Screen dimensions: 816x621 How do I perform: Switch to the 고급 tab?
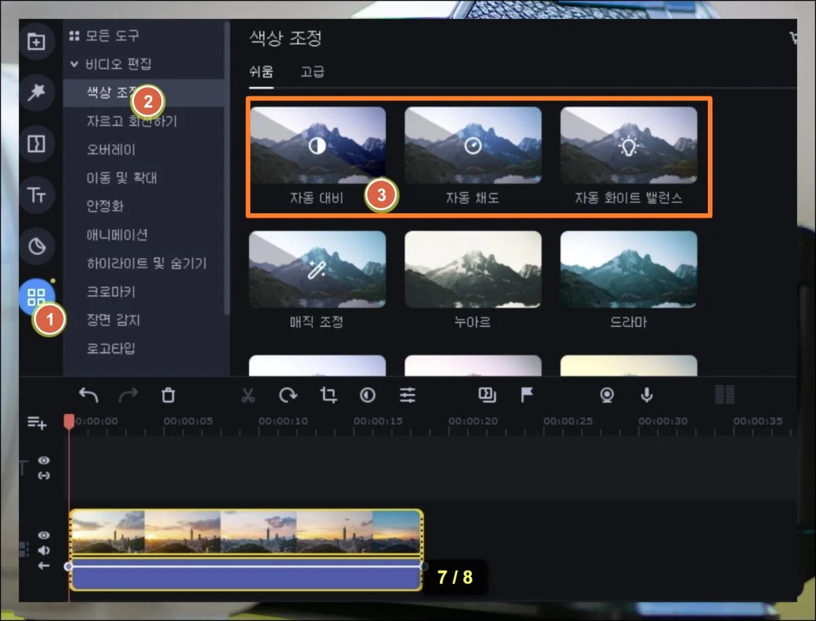312,72
